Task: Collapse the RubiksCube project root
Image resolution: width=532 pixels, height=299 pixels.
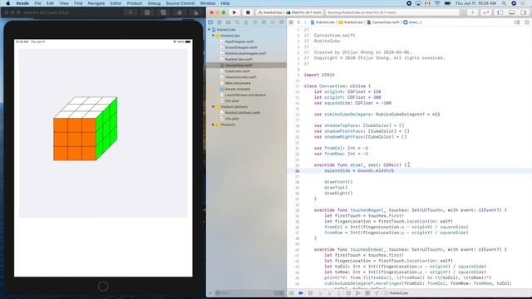Action: (209, 30)
